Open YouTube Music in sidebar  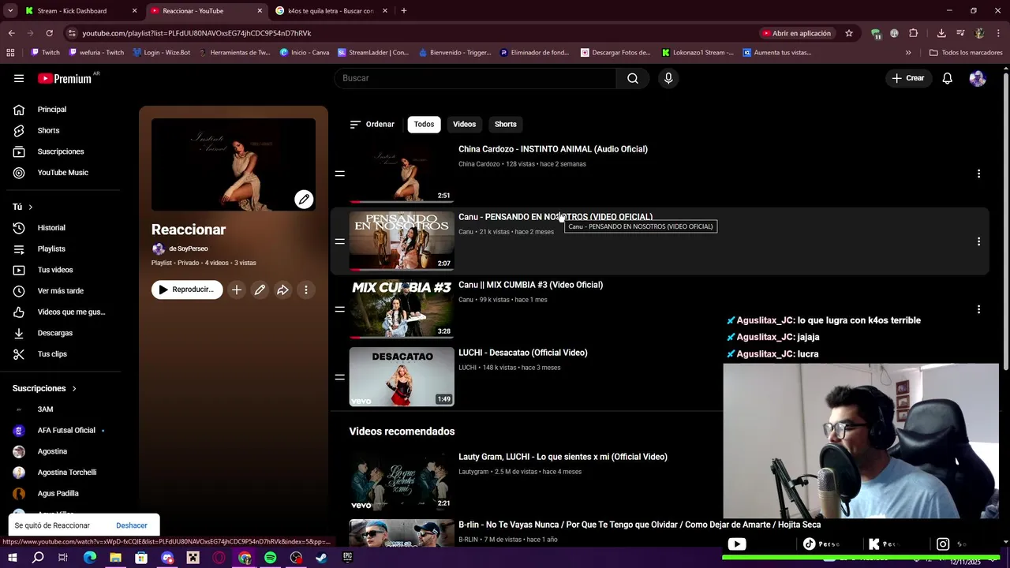tap(62, 173)
